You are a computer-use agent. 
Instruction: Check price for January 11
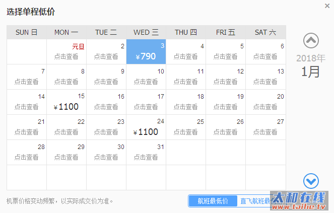point(186,77)
